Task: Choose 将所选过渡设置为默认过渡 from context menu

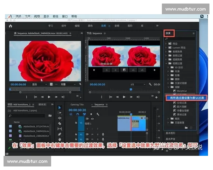Action: click(186, 97)
